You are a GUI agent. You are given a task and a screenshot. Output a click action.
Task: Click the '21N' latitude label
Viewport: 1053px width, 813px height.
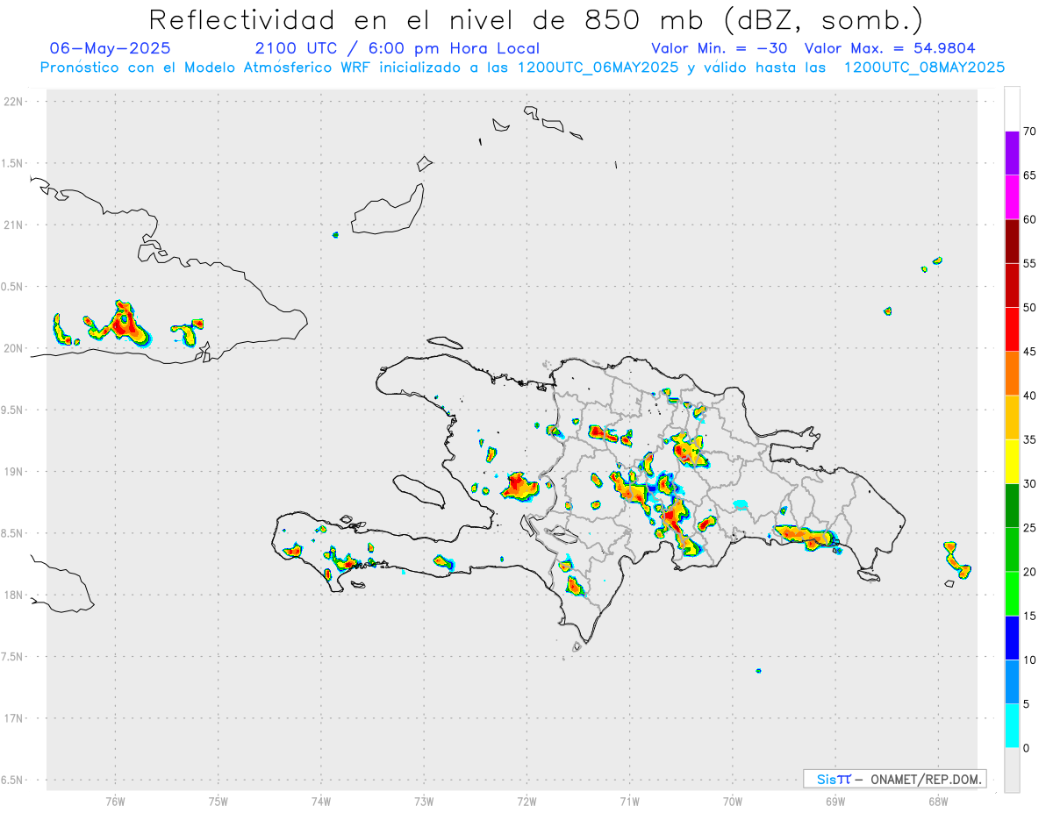point(14,225)
